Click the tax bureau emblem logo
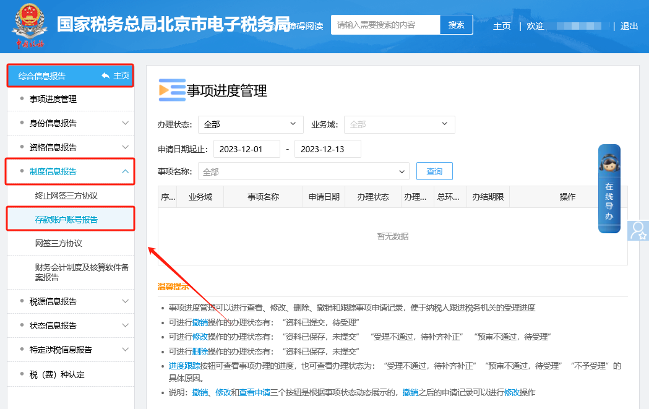The height and width of the screenshot is (409, 649). (28, 25)
